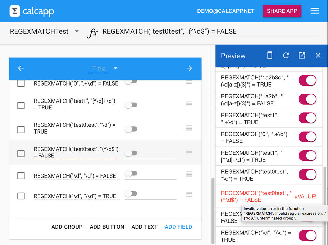Viewport: 328px width, 245px height.
Task: Click the SHARE APP button
Action: point(282,11)
